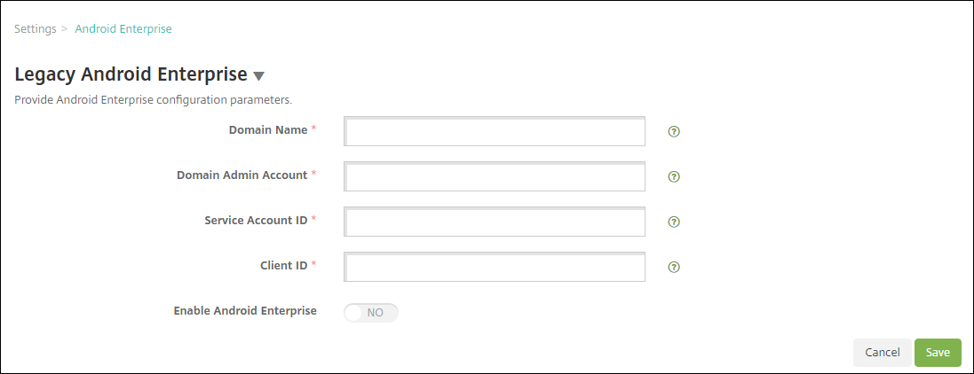Save the Android Enterprise configuration
This screenshot has width=974, height=374.
coord(938,352)
